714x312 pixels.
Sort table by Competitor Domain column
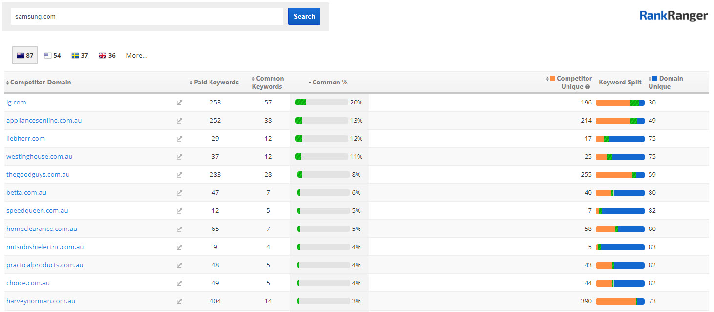[x=40, y=82]
